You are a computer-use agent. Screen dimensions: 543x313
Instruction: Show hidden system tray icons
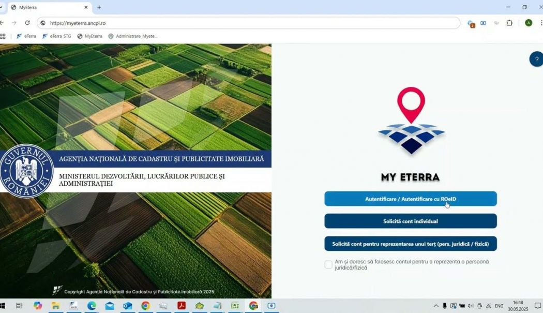pyautogui.click(x=435, y=306)
